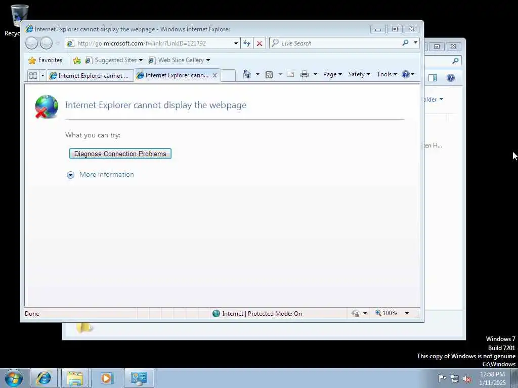Open the Page menu

pos(332,74)
